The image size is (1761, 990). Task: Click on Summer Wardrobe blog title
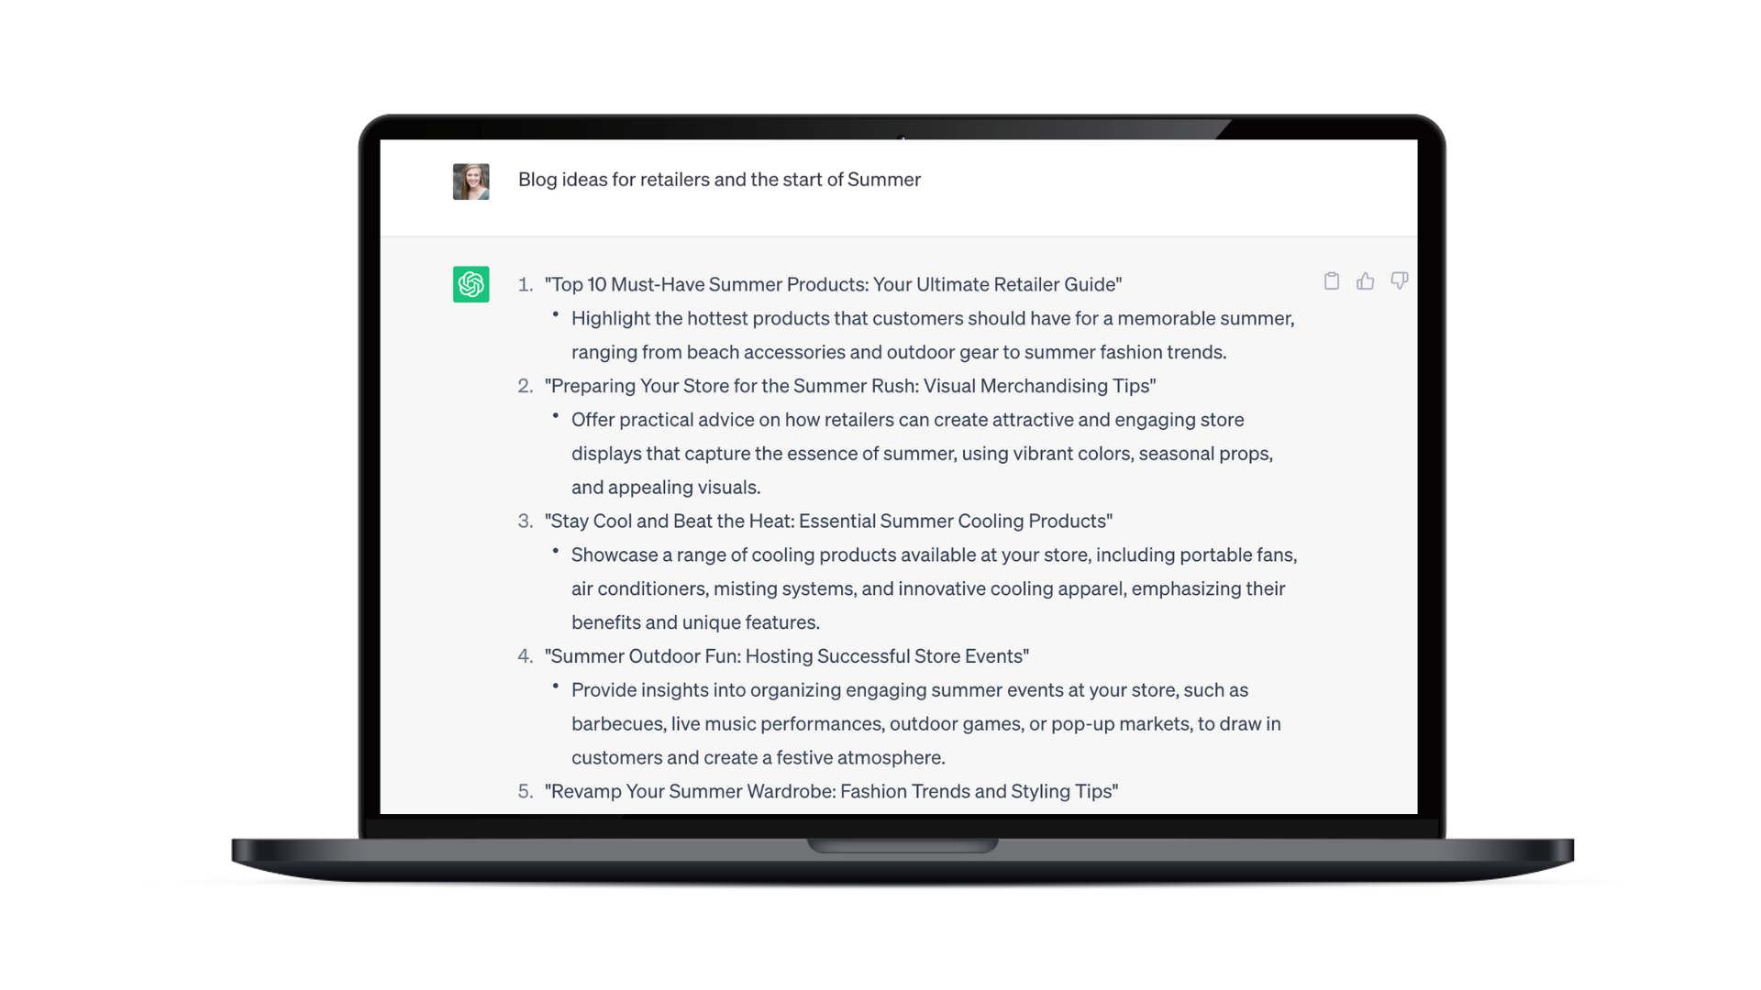[x=831, y=792]
